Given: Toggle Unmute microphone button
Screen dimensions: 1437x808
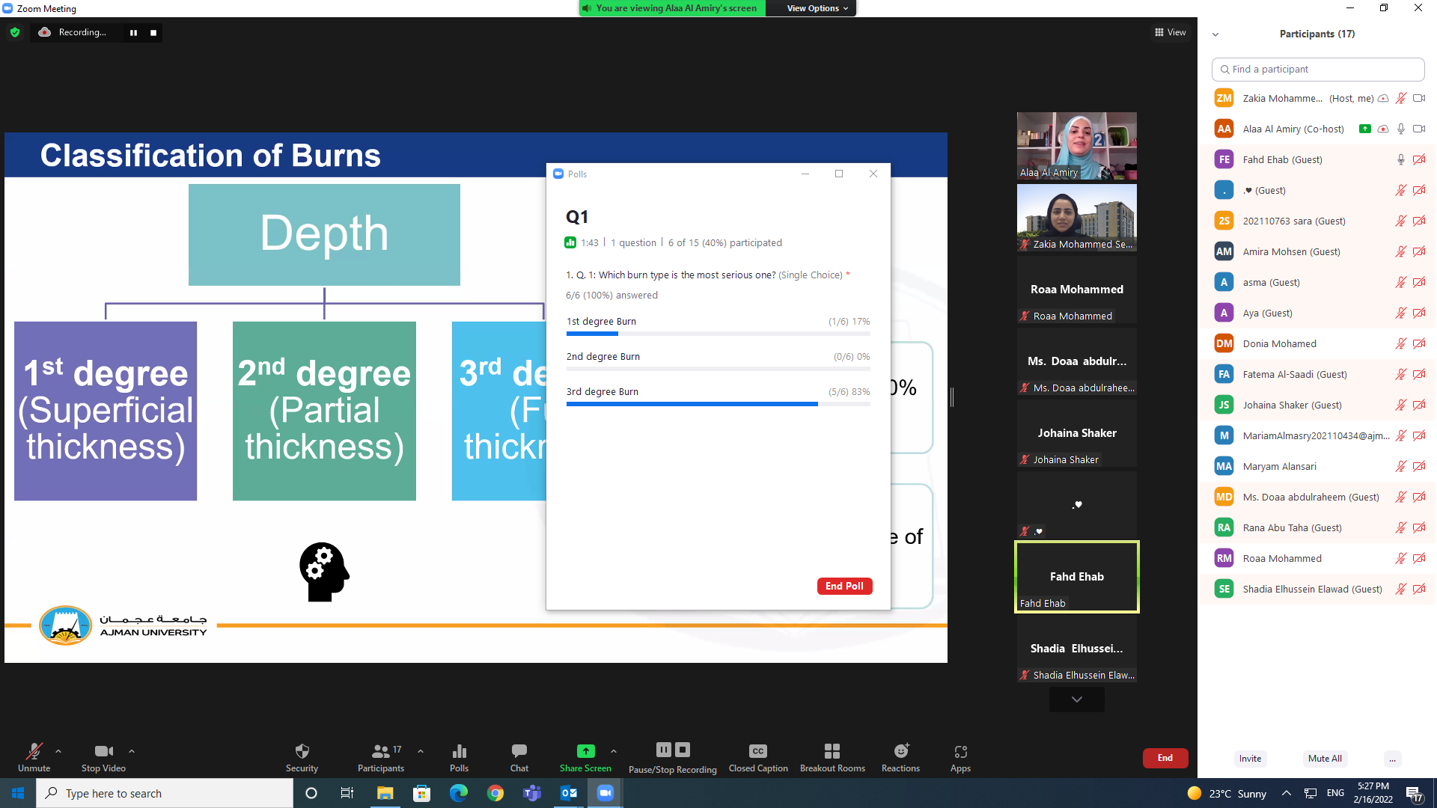Looking at the screenshot, I should (34, 752).
